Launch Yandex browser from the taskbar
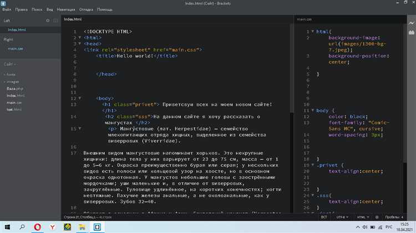 click(x=52, y=227)
